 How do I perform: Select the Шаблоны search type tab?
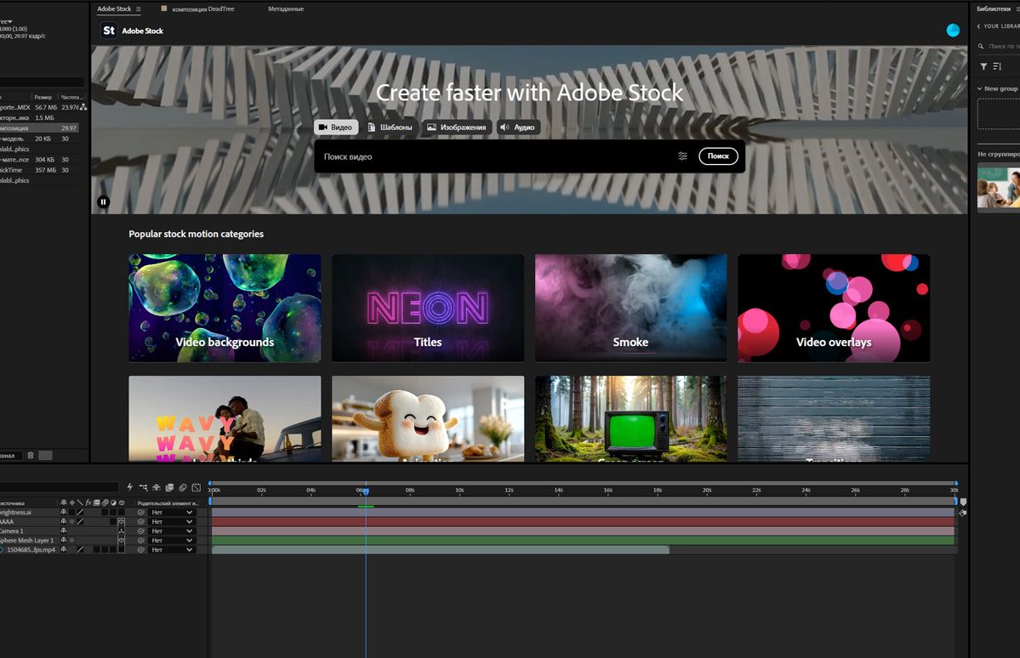390,128
